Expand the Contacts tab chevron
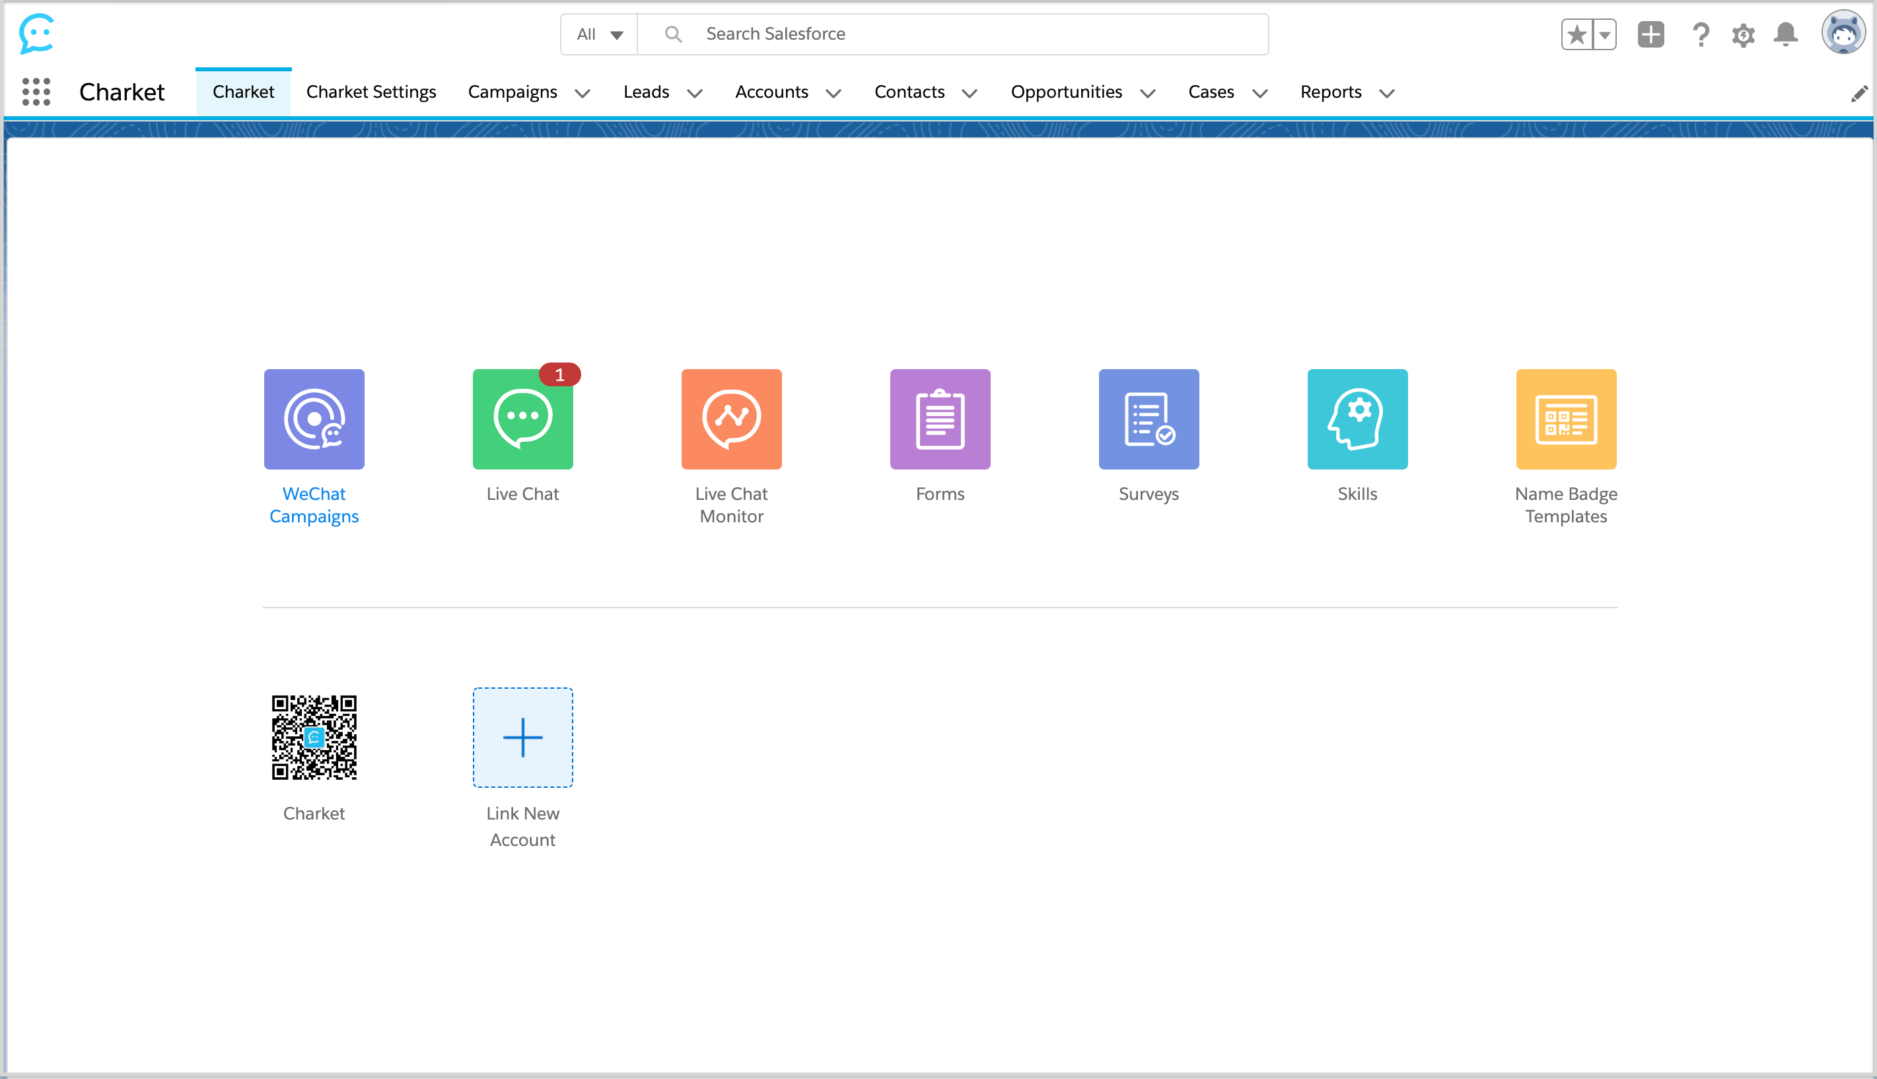 [970, 93]
